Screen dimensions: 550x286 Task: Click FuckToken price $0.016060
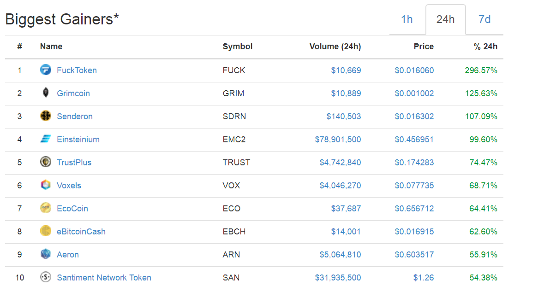(x=414, y=70)
